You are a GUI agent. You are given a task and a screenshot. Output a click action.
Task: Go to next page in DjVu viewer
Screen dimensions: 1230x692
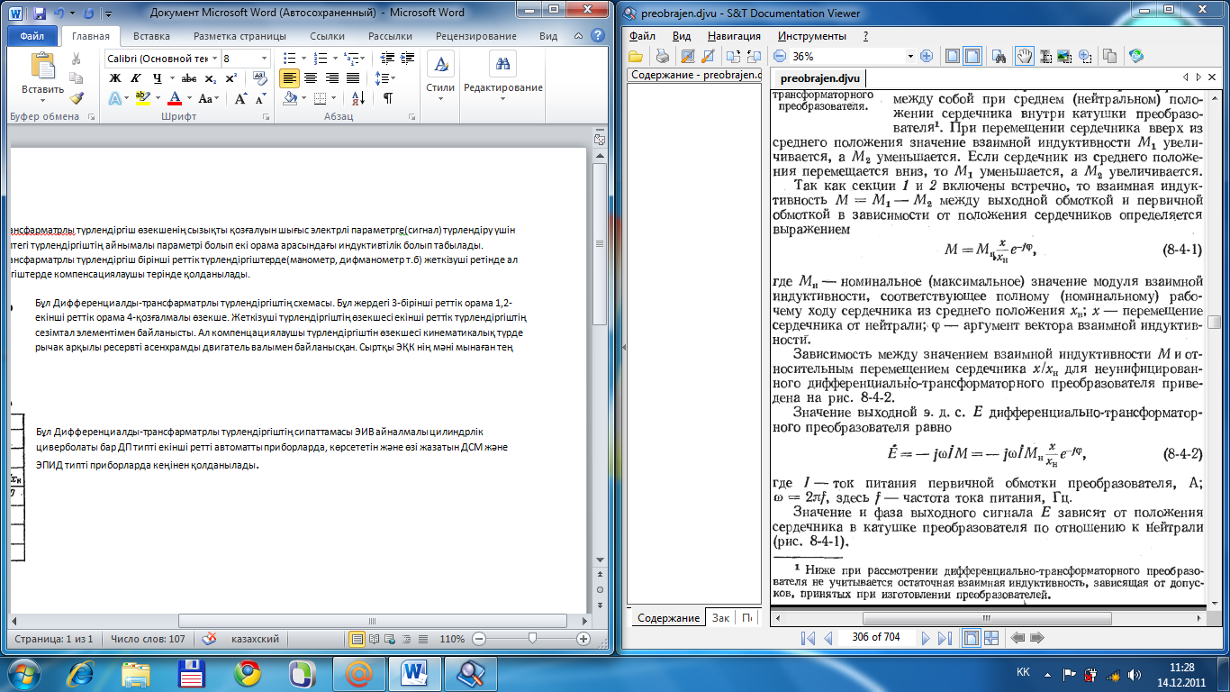(x=926, y=638)
